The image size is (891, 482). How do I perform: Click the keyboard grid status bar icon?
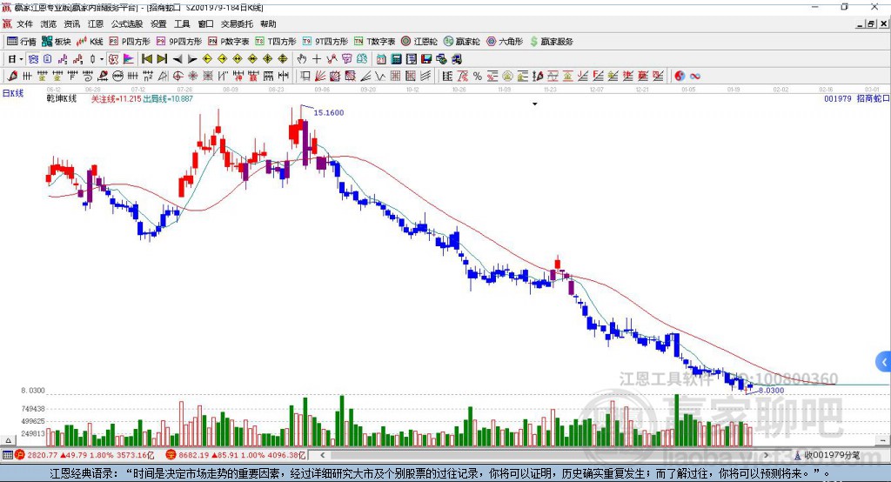coord(7,455)
